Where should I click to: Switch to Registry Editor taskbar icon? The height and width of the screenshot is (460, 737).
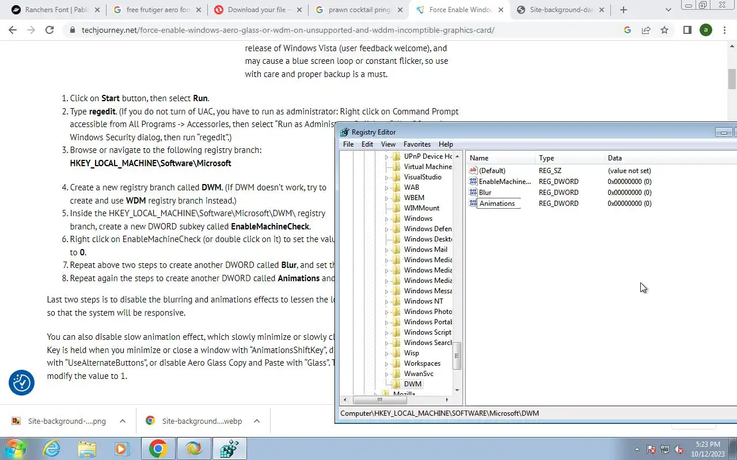(x=229, y=448)
